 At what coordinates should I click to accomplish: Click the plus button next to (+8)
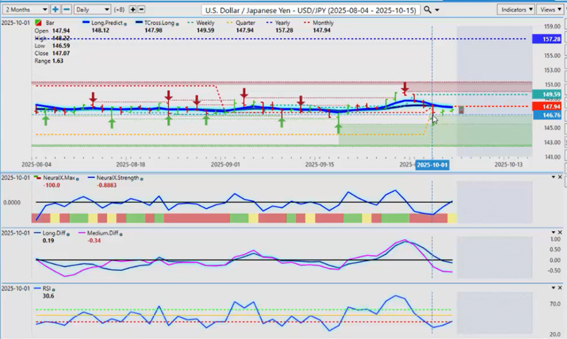(132, 9)
